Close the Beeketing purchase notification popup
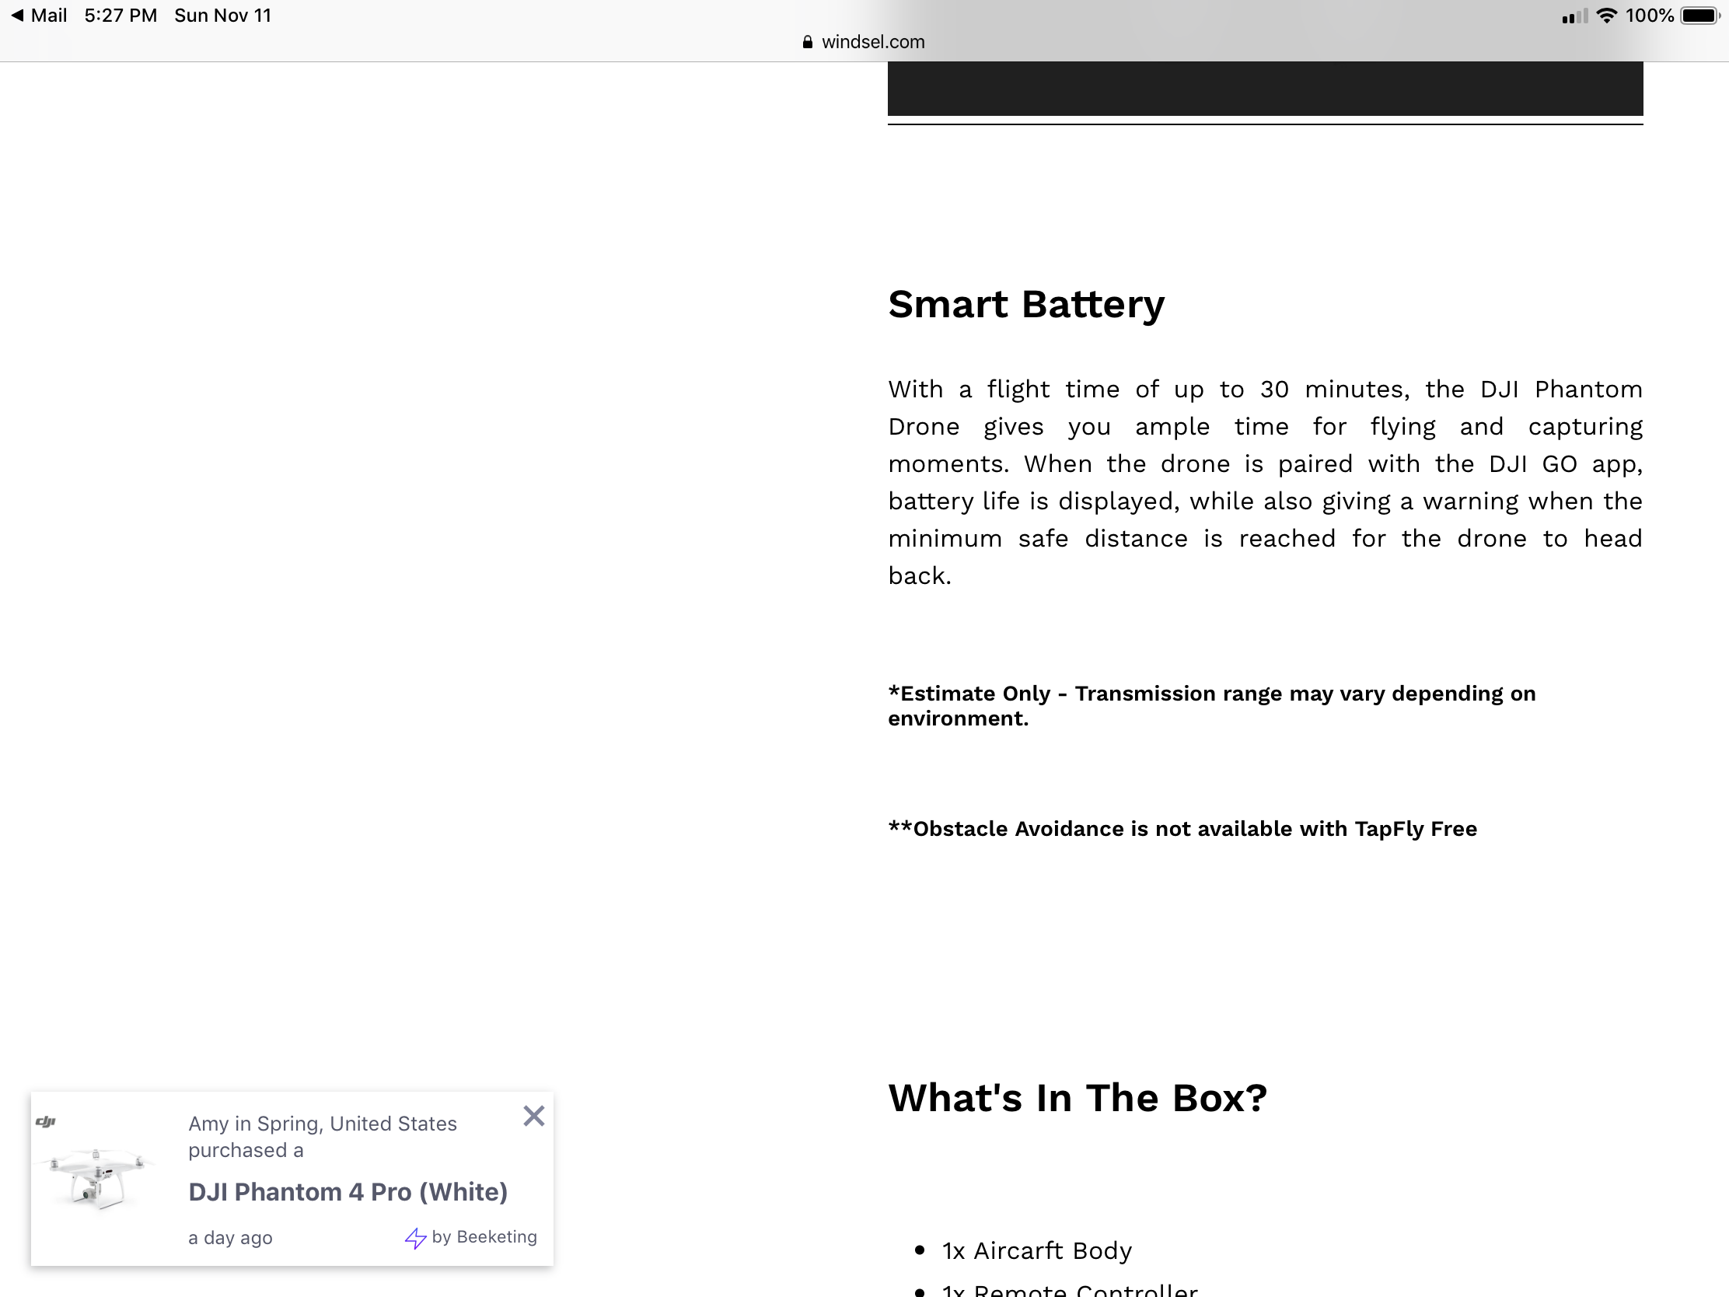This screenshot has height=1297, width=1729. click(x=534, y=1116)
